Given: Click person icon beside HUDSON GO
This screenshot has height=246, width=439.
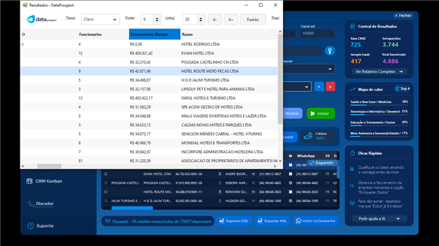Looking at the screenshot, I should 219,201.
